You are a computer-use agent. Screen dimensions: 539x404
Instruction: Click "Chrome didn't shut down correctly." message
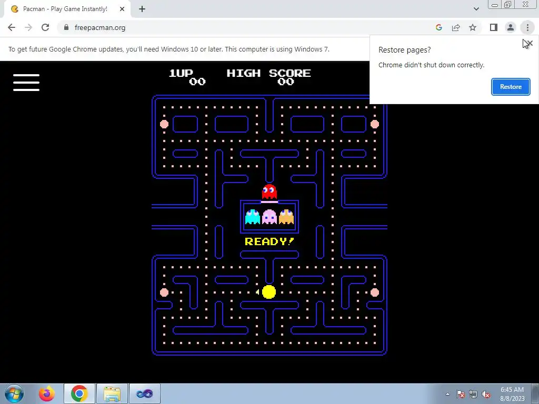432,65
